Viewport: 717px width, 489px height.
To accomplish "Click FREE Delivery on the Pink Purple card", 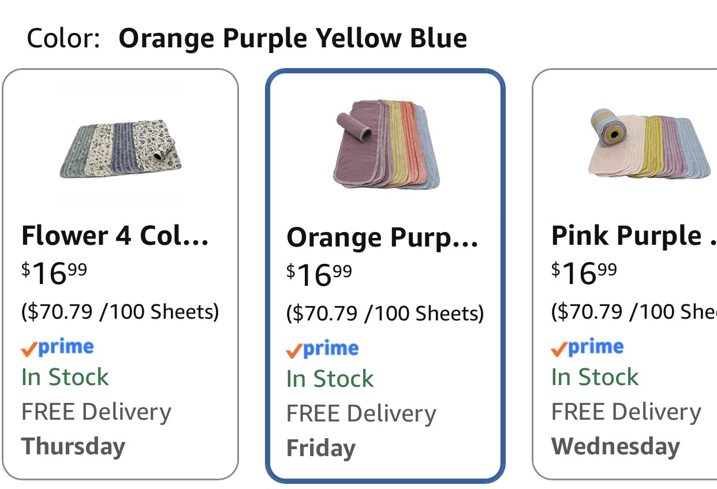I will click(x=626, y=412).
